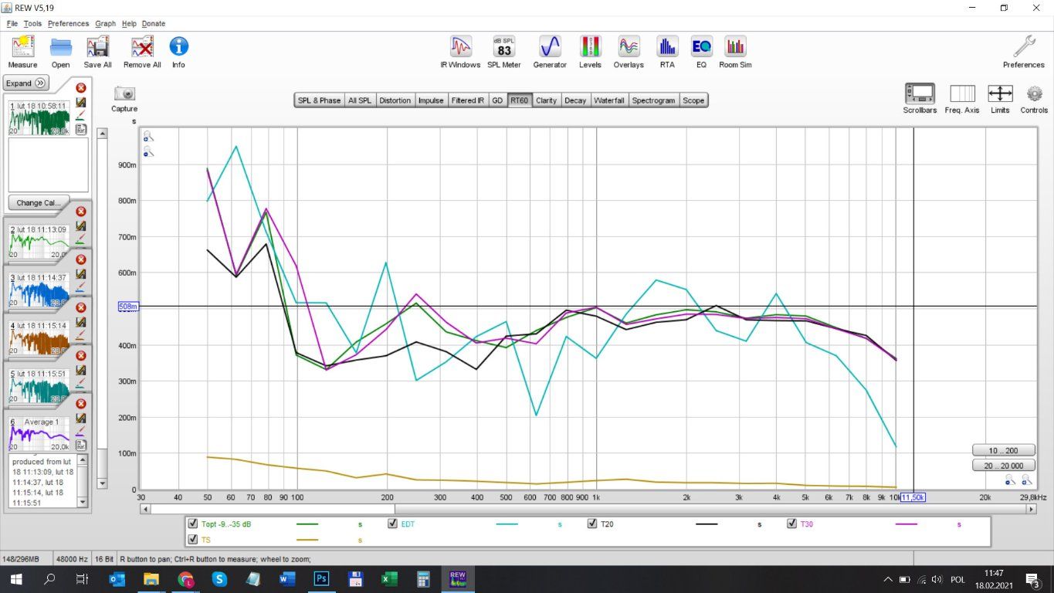This screenshot has width=1054, height=593.
Task: Open Word from the taskbar
Action: [287, 578]
